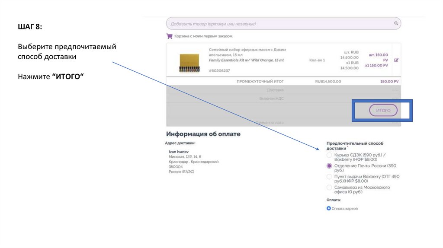Click 'Включая НДС' row label
The width and height of the screenshot is (443, 248).
pyautogui.click(x=272, y=99)
